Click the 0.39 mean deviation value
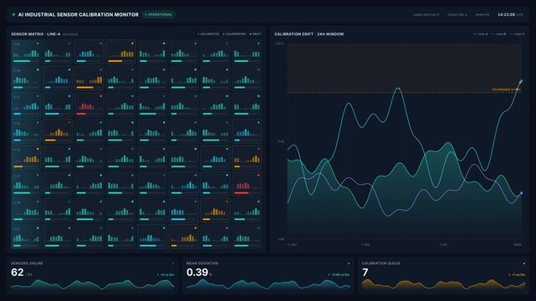This screenshot has height=301, width=536. tap(197, 273)
